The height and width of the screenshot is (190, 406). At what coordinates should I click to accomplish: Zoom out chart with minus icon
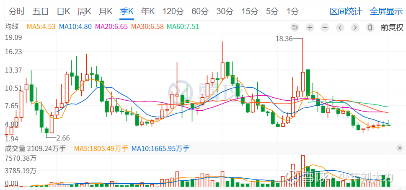point(325,27)
